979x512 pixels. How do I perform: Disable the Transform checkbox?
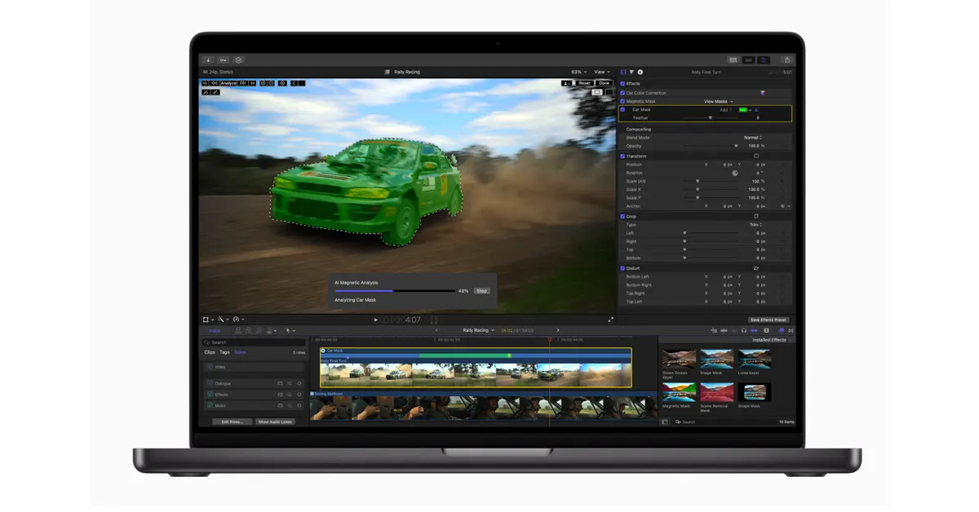622,156
